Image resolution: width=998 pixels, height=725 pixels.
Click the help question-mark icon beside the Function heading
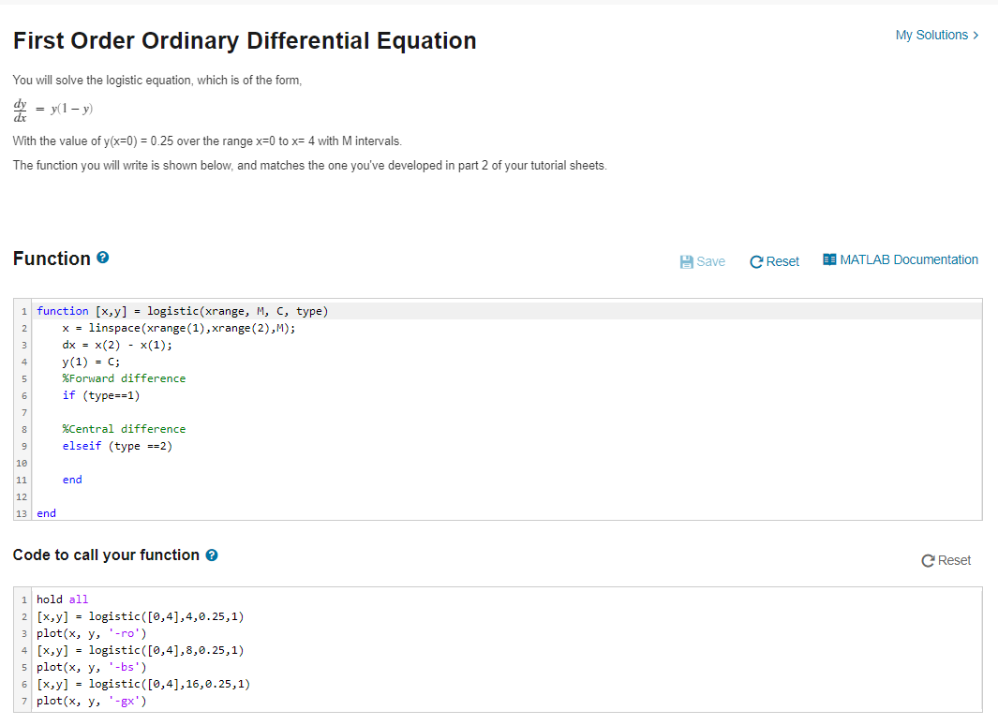click(102, 259)
